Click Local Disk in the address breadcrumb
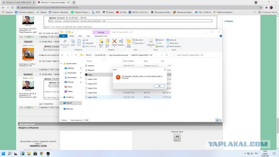 pyautogui.click(x=100, y=55)
